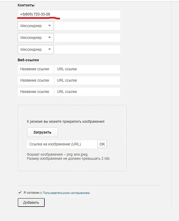Viewport: 179px width, 221px height.
Task: Click the second URL ссылки field
Action: click(x=87, y=80)
